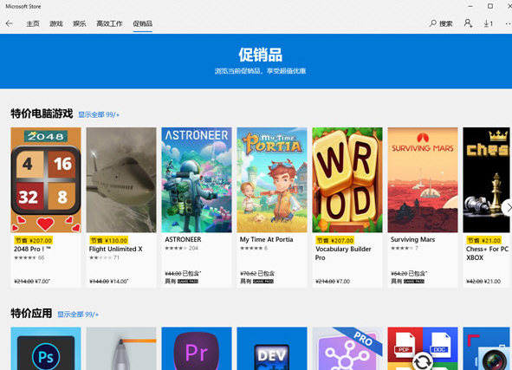Screen dimensions: 512x370
Task: Click the ASTRONEER title text
Action: click(183, 239)
